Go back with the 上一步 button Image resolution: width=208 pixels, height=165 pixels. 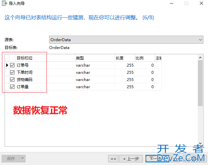[x=131, y=159]
